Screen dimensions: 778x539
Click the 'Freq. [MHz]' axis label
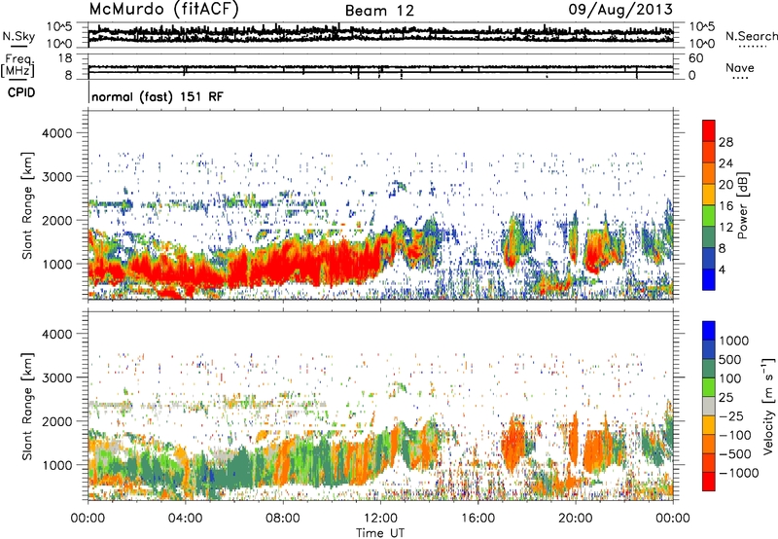point(18,65)
